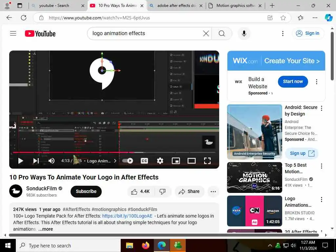Refresh the page

(24, 18)
